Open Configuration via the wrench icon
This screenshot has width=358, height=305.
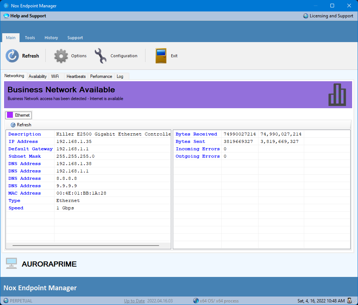coord(101,56)
